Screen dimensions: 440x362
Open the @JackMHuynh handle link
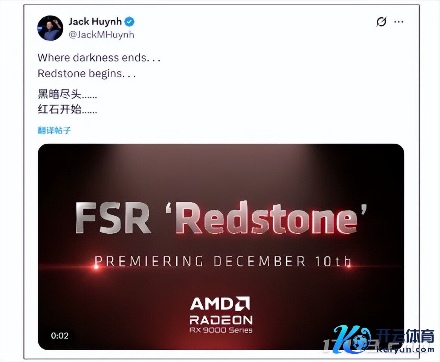[x=101, y=35]
